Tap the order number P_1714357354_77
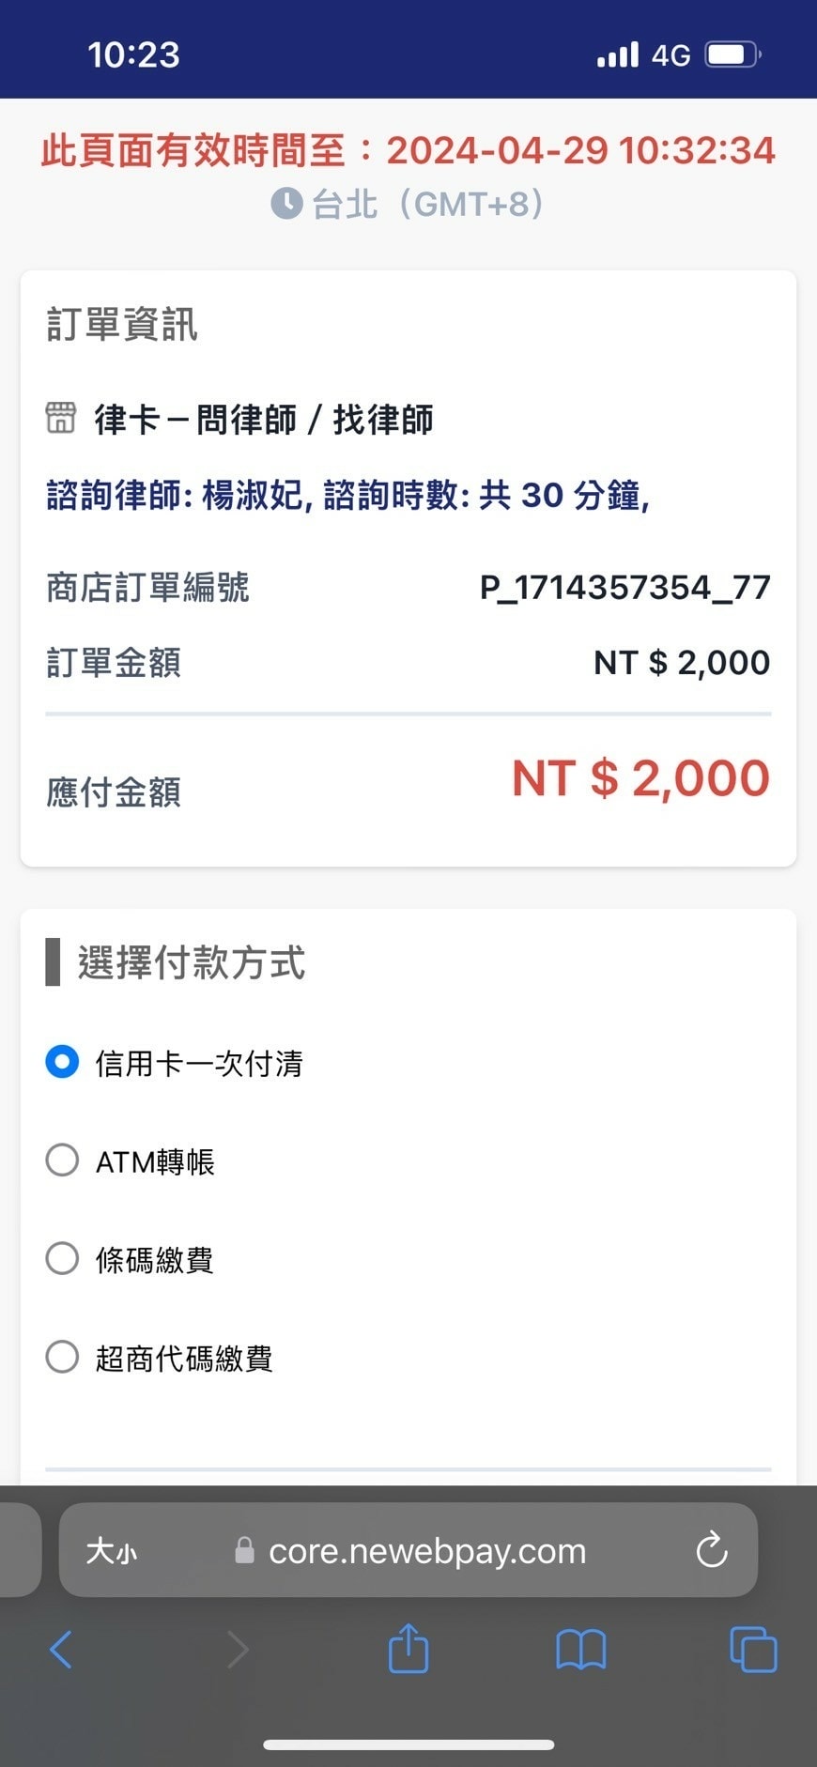The image size is (817, 1767). (x=624, y=588)
